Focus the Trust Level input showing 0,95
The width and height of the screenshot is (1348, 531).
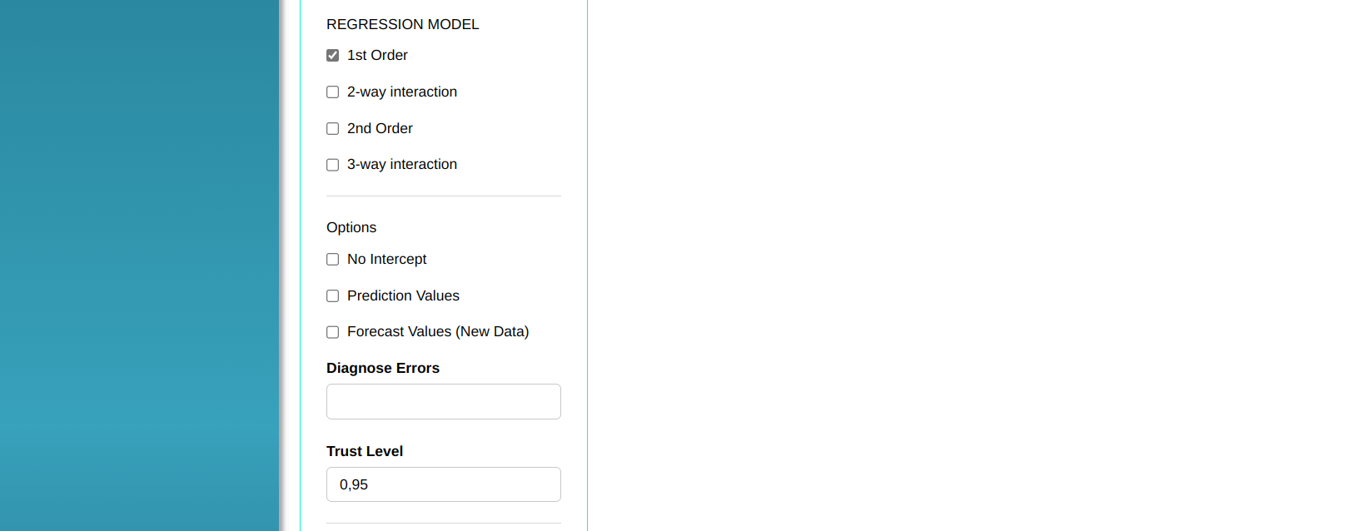point(443,484)
